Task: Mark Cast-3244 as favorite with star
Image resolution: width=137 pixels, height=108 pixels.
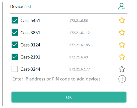Action: 122,69
